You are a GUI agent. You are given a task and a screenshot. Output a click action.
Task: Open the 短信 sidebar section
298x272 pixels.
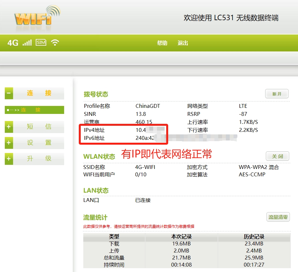point(39,127)
